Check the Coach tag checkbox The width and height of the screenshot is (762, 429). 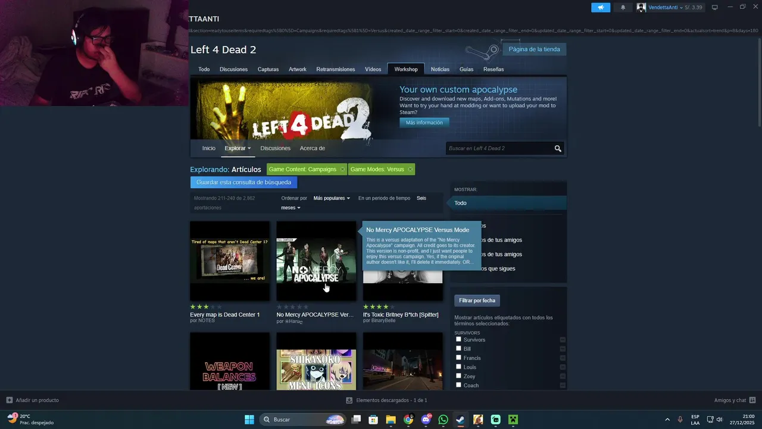458,385
